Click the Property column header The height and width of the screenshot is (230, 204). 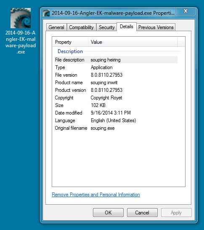pyautogui.click(x=70, y=42)
